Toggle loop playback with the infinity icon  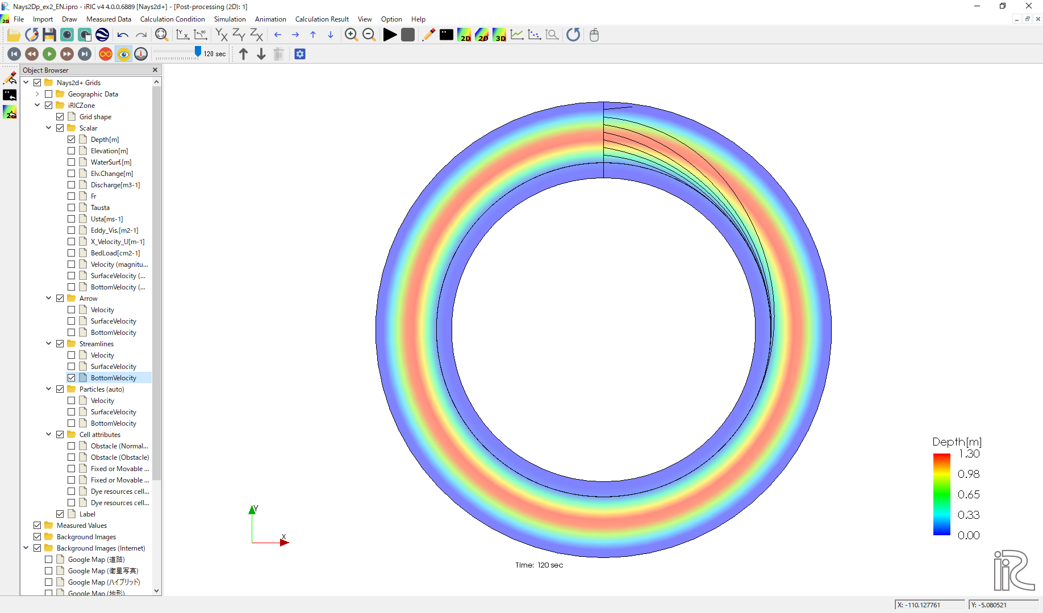(106, 54)
